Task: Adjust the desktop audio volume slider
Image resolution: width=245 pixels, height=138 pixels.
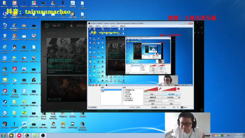Action: point(171,92)
